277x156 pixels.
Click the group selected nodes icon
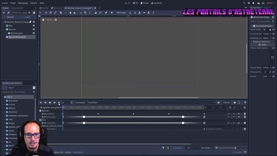(100, 13)
